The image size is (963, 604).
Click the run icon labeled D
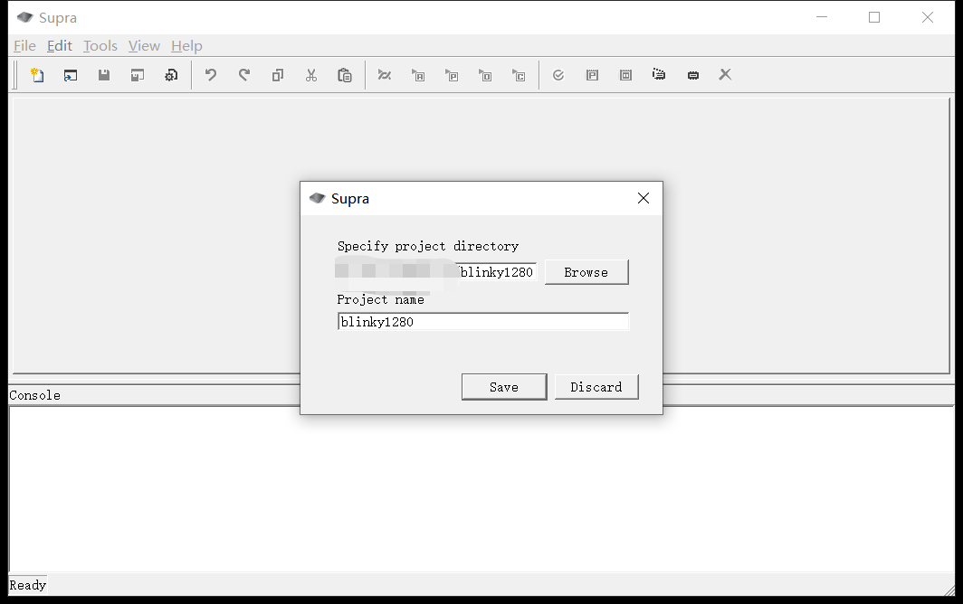coord(485,75)
